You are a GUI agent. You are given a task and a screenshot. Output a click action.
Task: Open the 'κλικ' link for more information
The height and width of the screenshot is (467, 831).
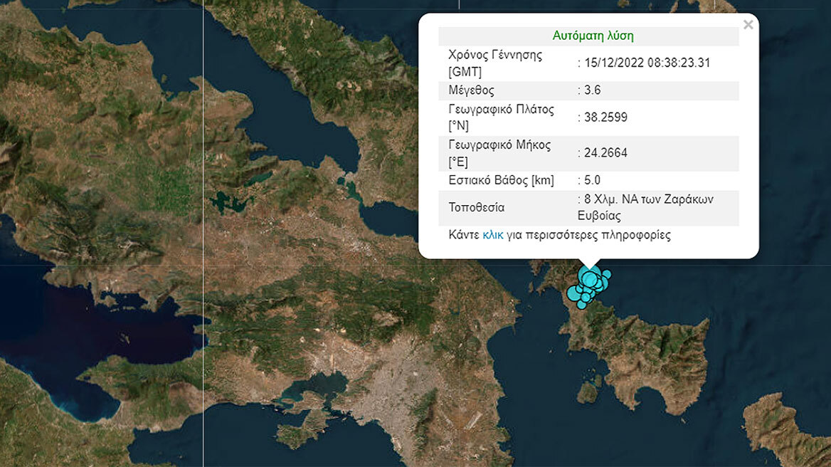(x=492, y=234)
